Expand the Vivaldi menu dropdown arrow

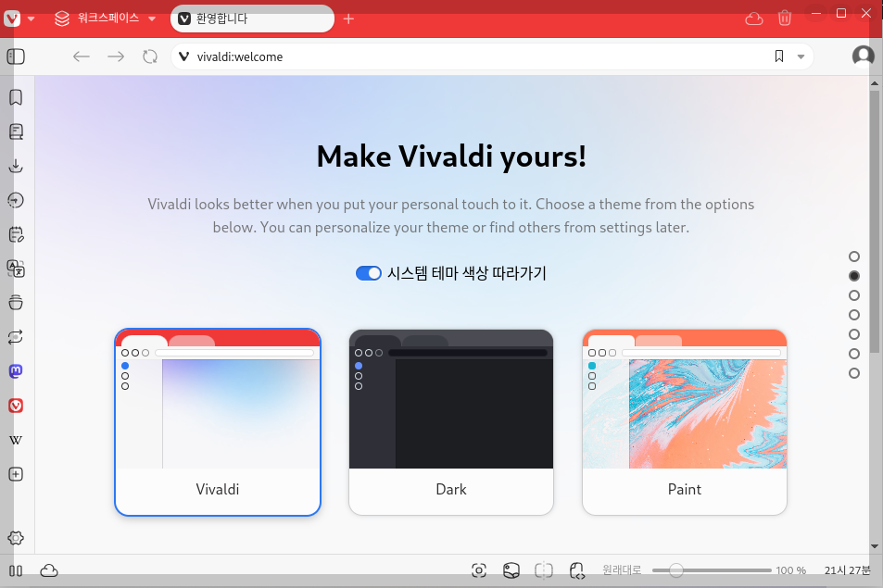[31, 19]
